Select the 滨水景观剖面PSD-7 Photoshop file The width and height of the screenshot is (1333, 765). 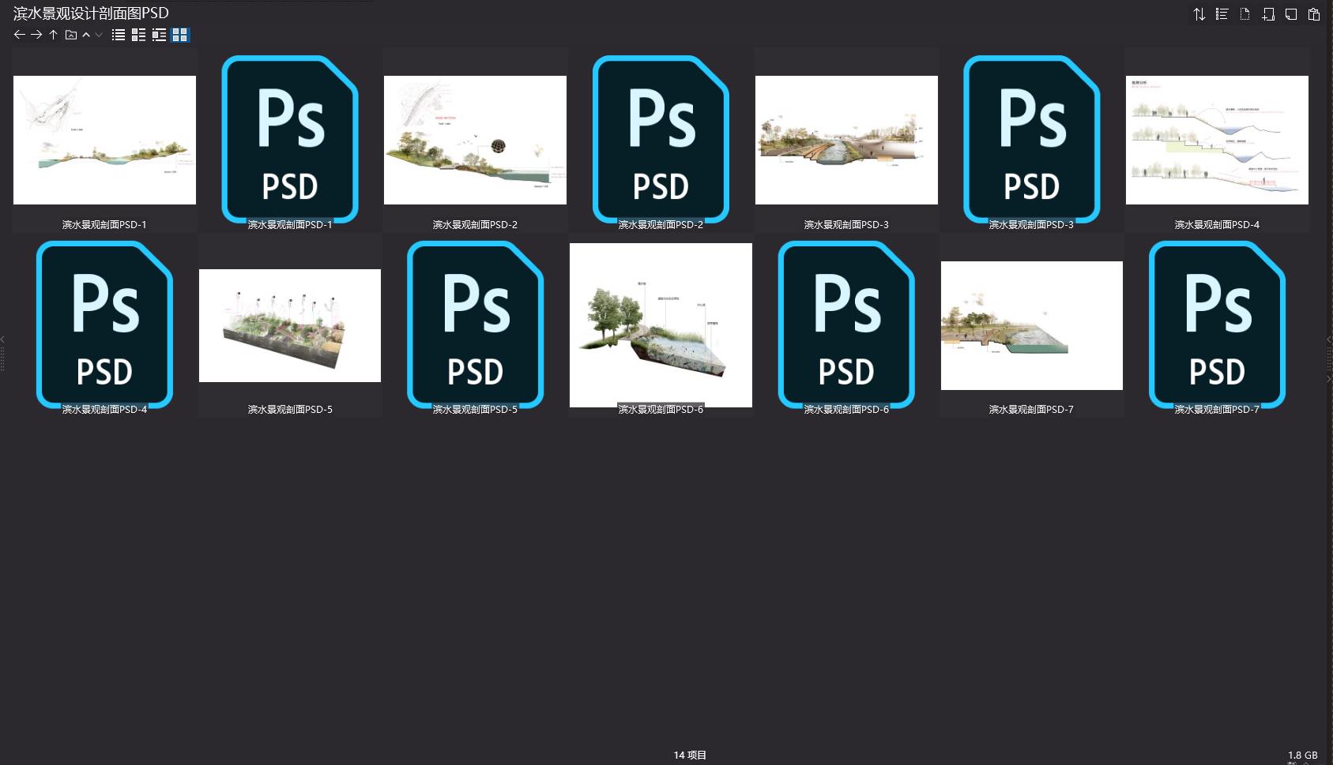tap(1217, 324)
